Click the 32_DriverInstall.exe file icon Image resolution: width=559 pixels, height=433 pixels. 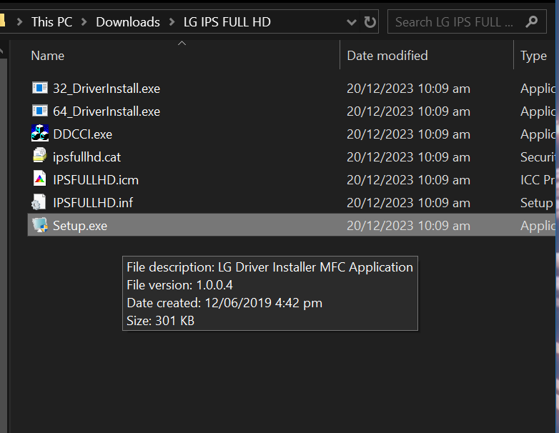pyautogui.click(x=40, y=89)
